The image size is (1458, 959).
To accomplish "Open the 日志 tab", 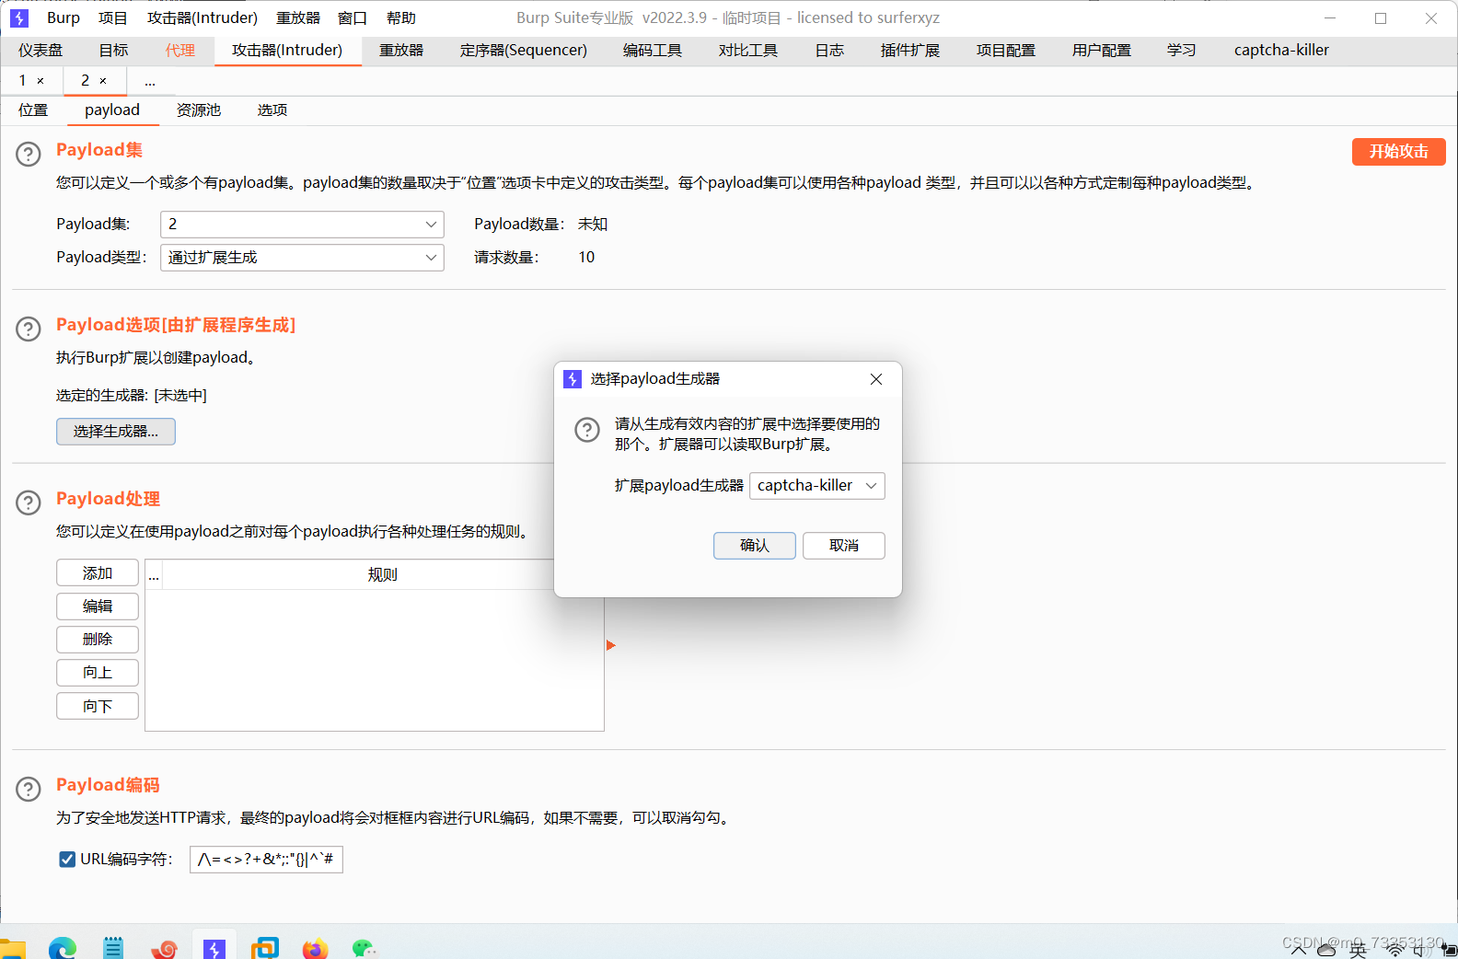I will [829, 51].
